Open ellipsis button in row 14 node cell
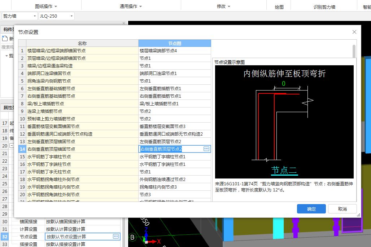The height and width of the screenshot is (247, 371). coord(206,149)
